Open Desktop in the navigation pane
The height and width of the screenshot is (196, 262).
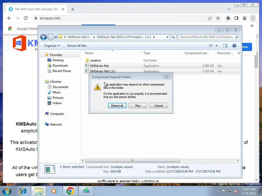[x=58, y=60]
